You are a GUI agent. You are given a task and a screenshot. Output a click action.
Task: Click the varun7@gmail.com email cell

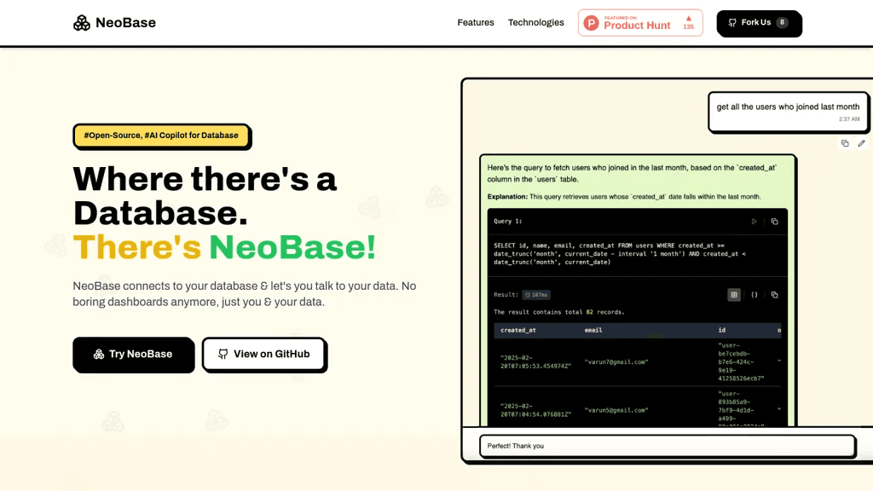pos(616,361)
